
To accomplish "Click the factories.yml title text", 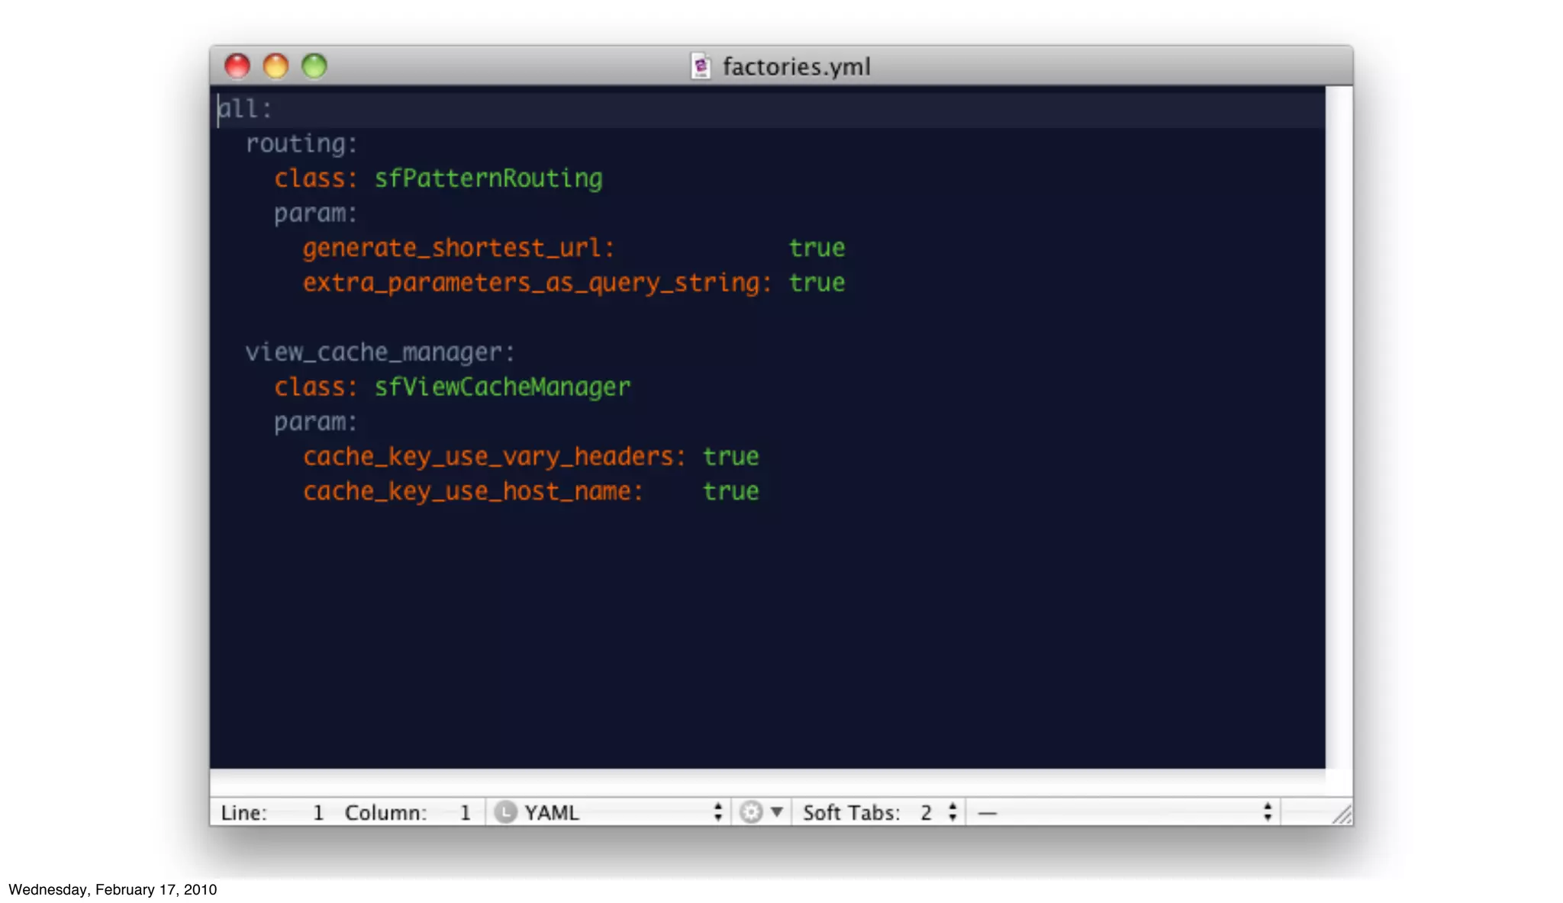I will 796,66.
